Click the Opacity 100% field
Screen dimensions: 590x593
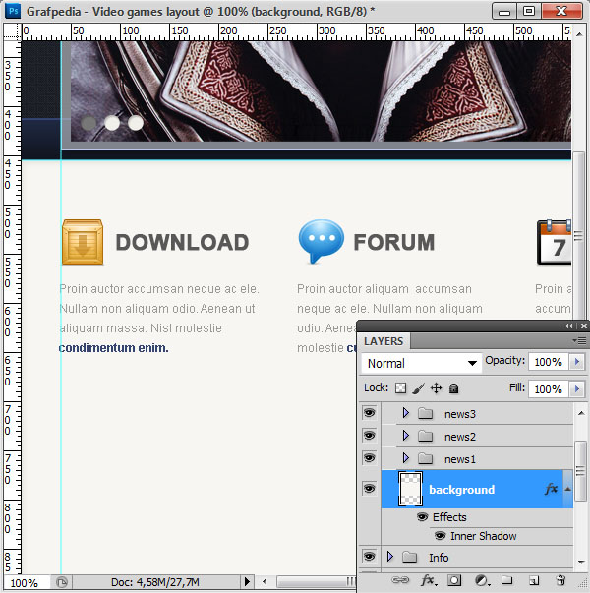click(549, 362)
